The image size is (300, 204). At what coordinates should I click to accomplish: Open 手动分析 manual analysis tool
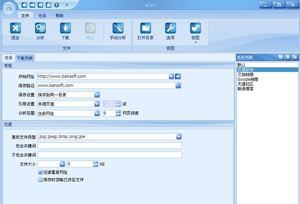[x=118, y=28]
